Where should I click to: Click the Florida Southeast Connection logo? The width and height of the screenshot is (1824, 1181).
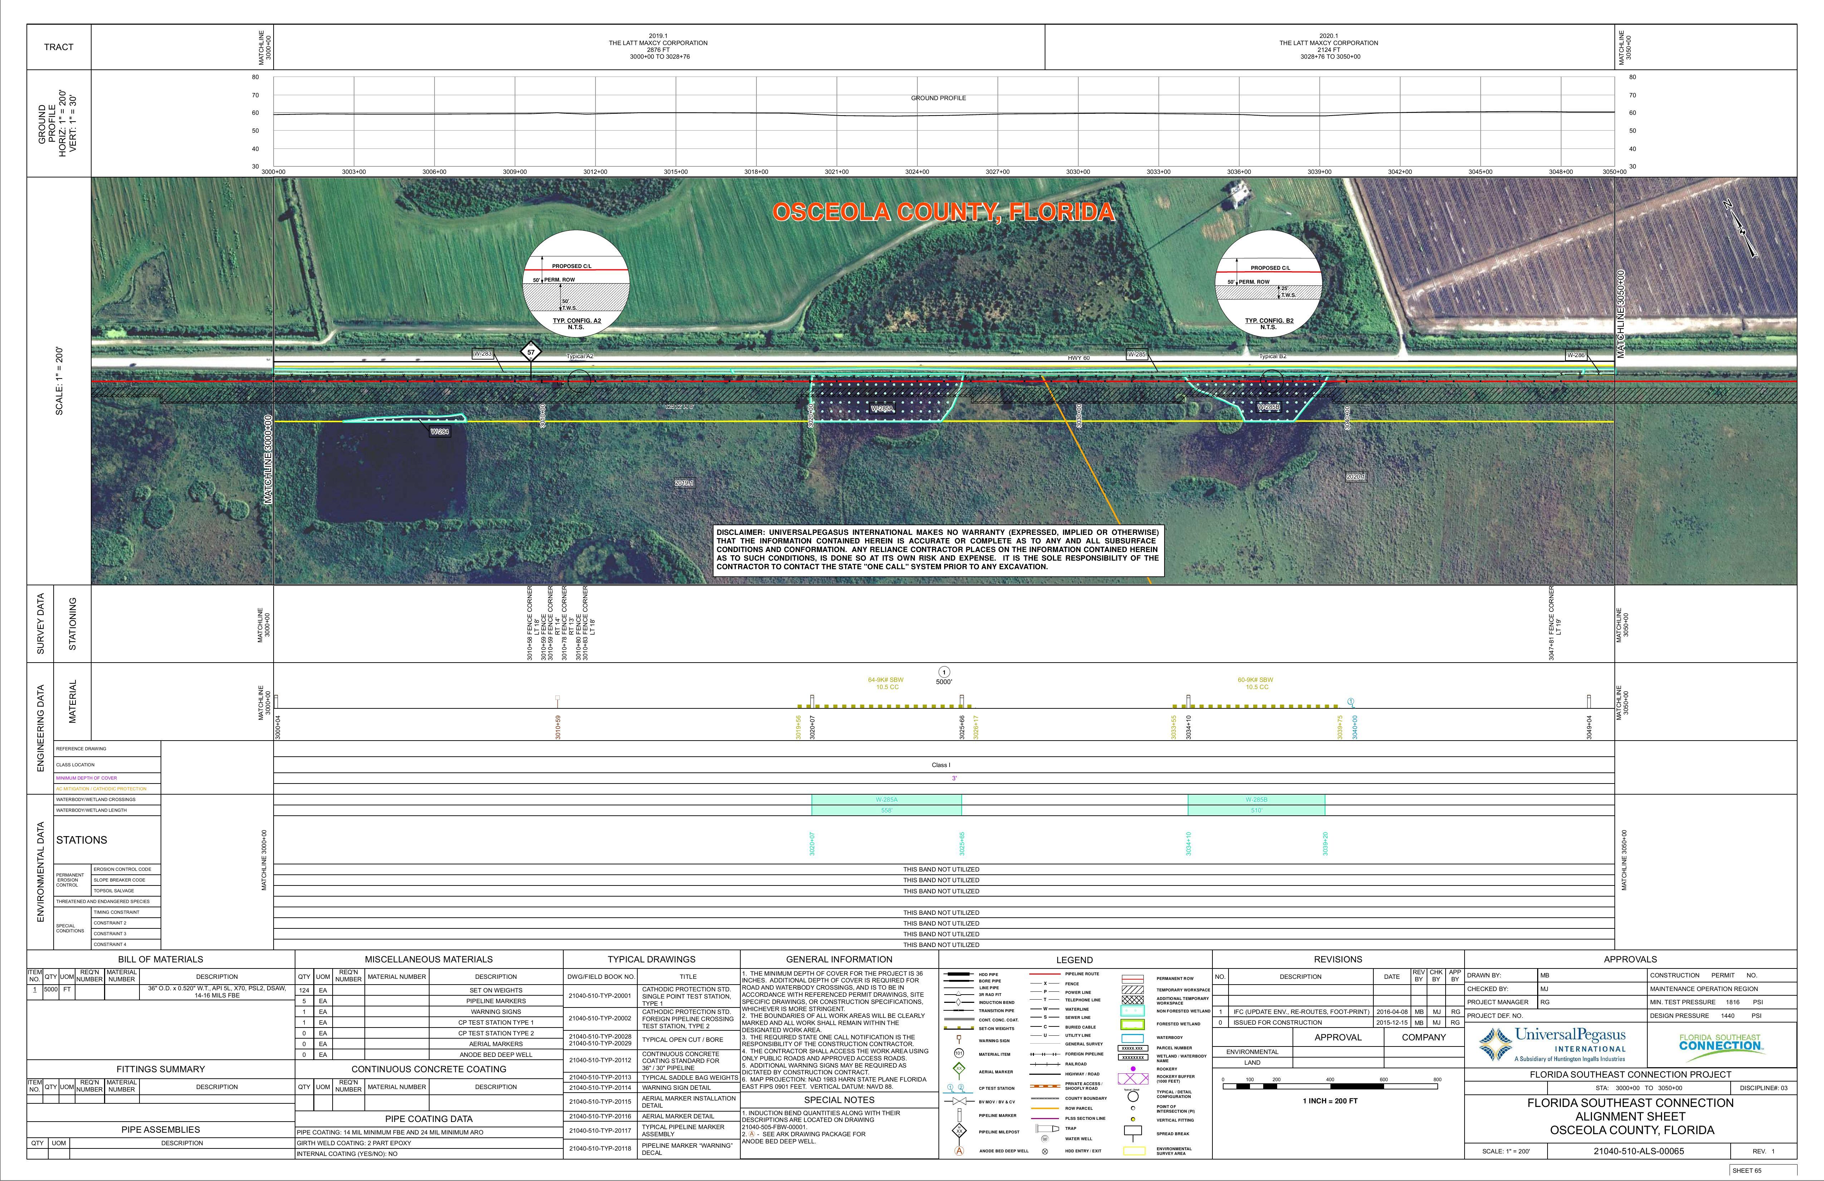pos(1721,1044)
